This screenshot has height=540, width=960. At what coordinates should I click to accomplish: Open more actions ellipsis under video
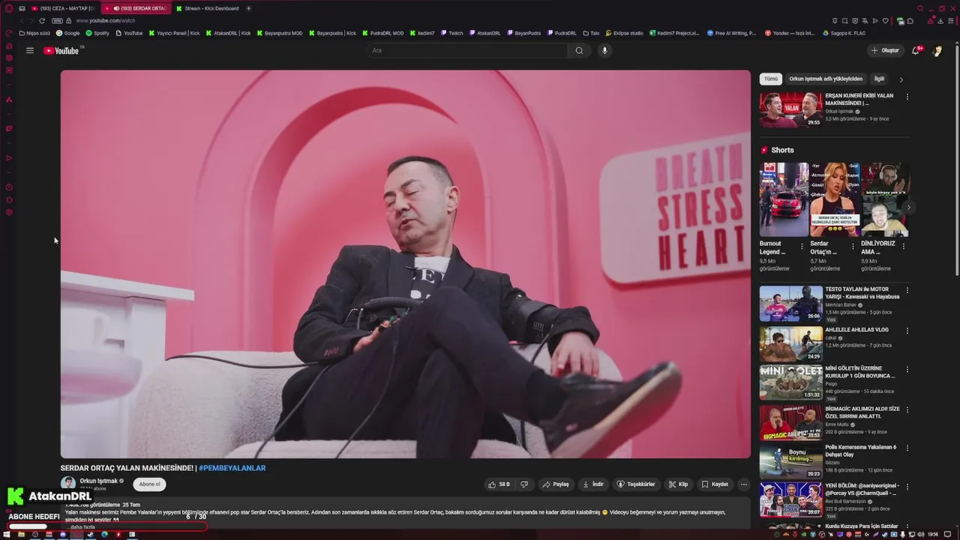[743, 484]
